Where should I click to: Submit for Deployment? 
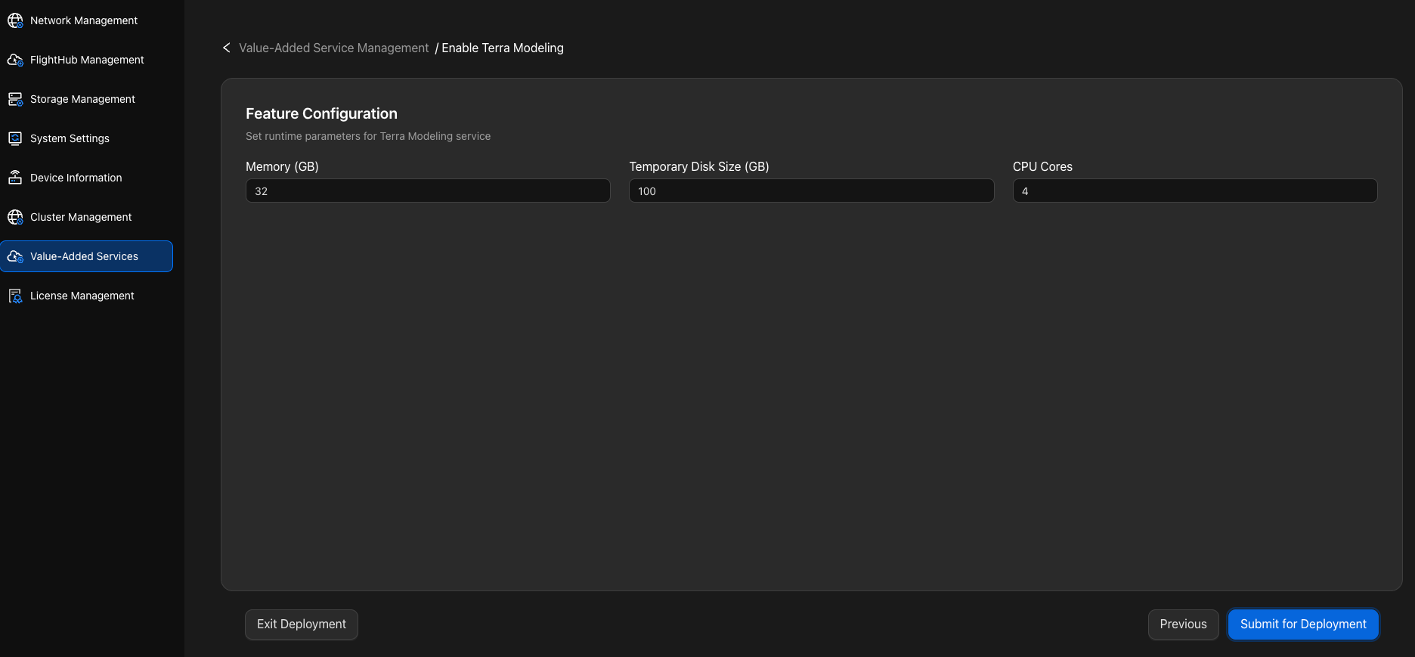pos(1303,624)
